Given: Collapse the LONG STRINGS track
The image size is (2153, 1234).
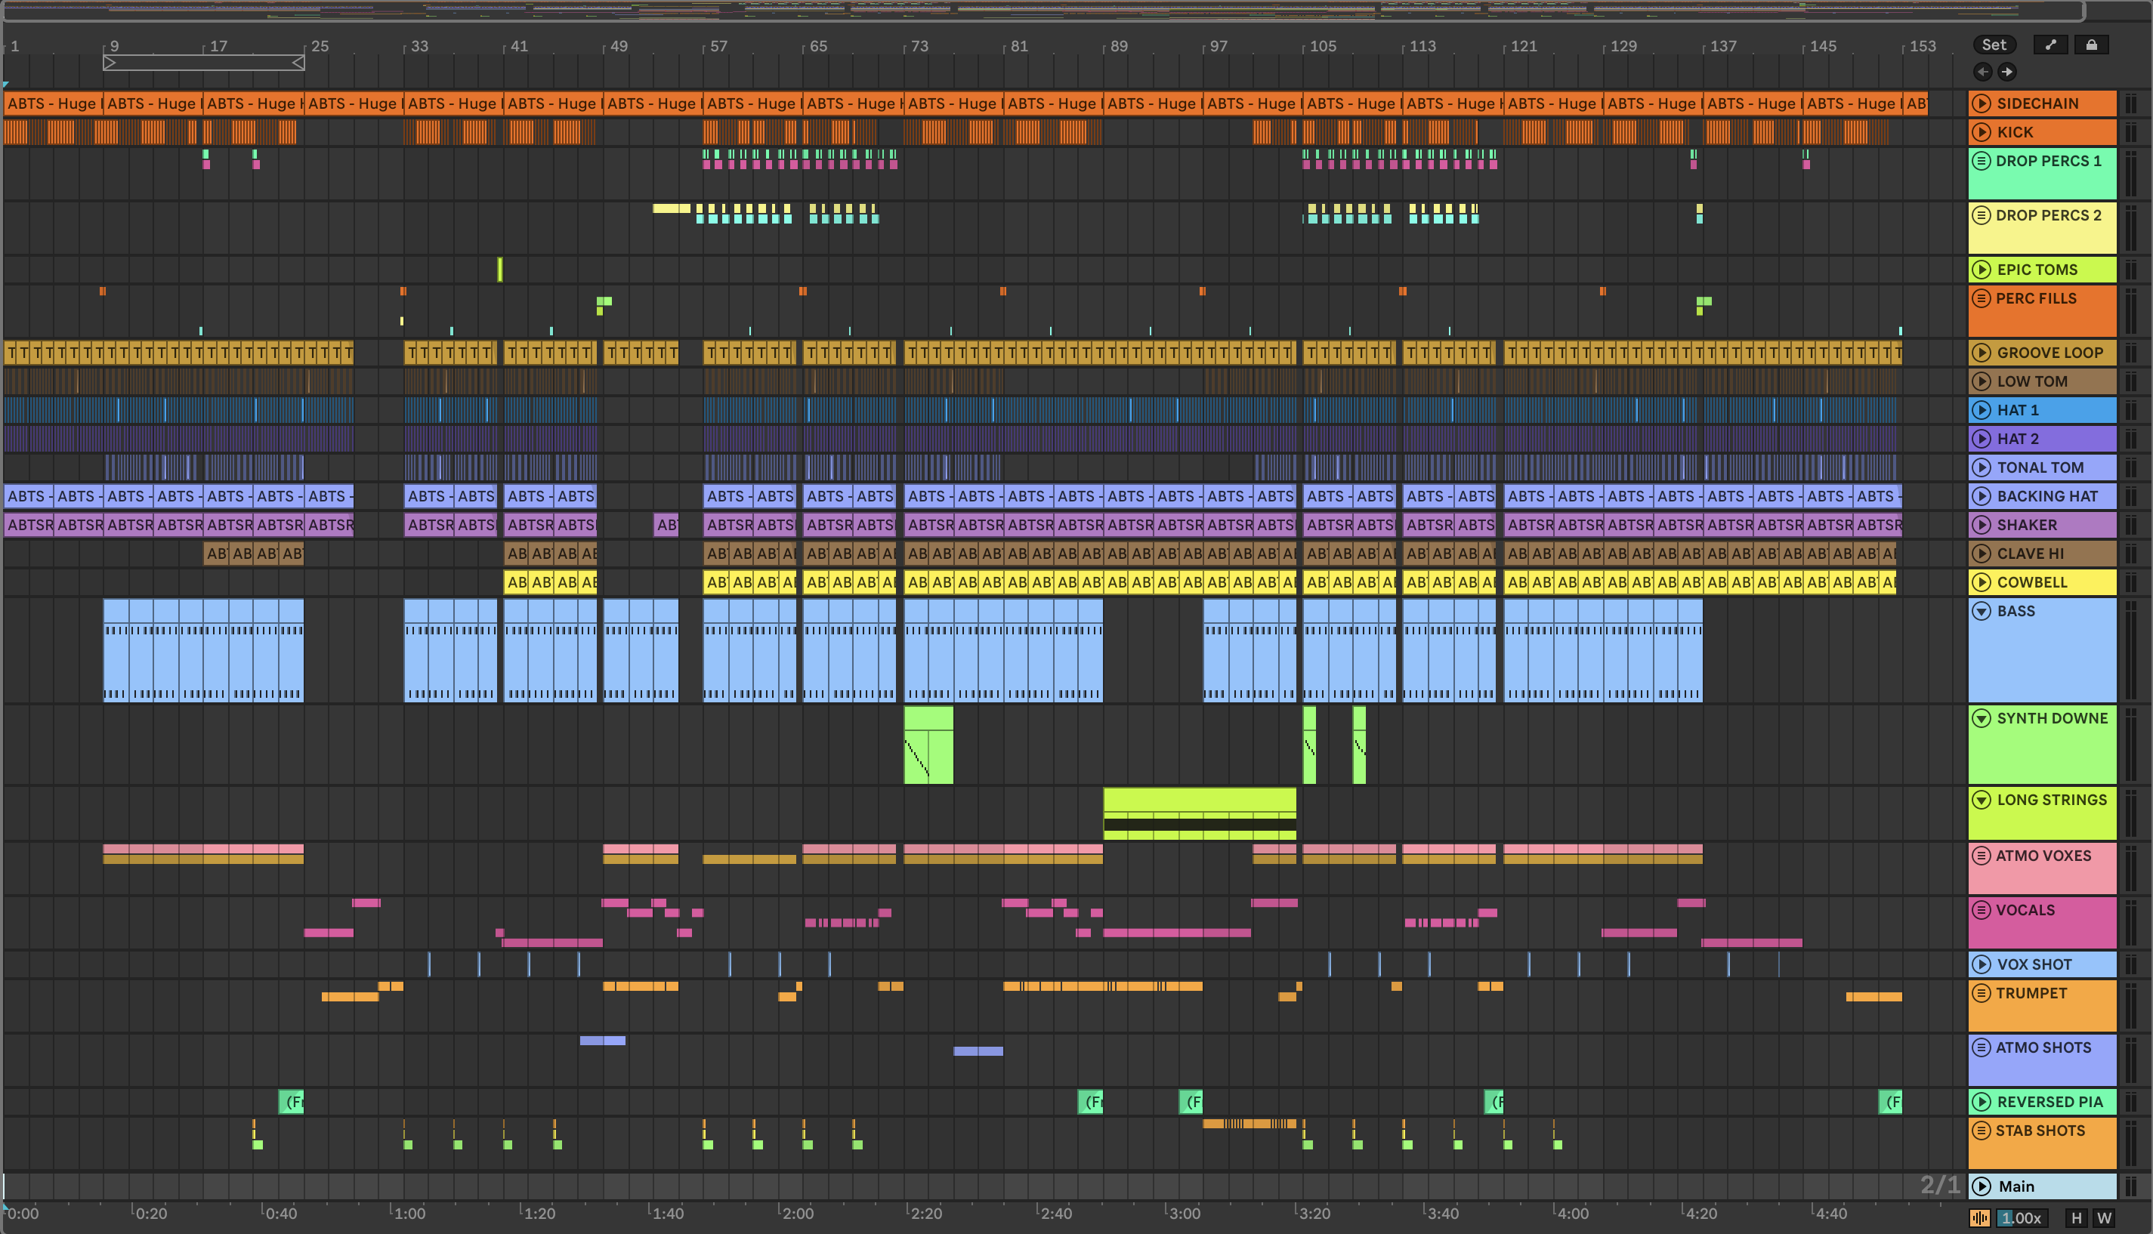Looking at the screenshot, I should pyautogui.click(x=1982, y=800).
